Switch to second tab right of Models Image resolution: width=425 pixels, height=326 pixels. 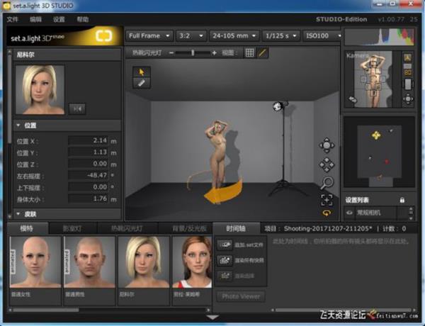pos(72,228)
